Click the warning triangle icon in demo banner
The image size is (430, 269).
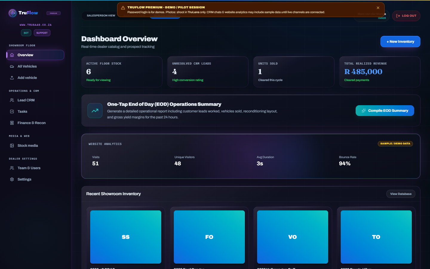[x=123, y=7]
